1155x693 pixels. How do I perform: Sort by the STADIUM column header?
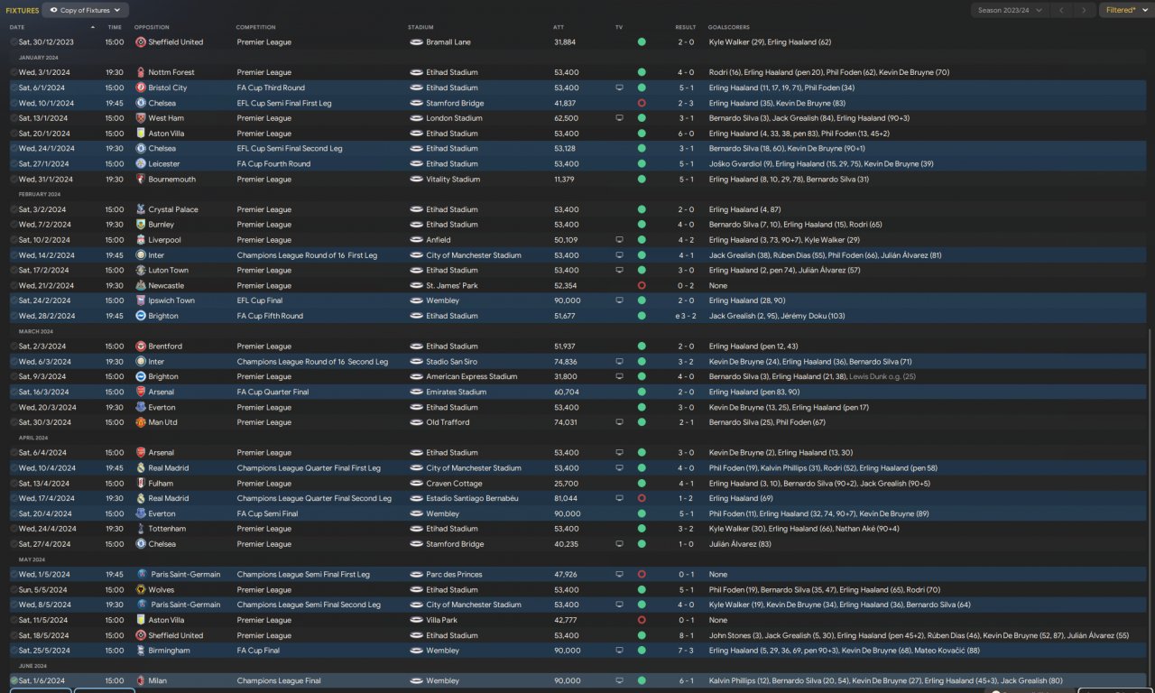(x=420, y=28)
